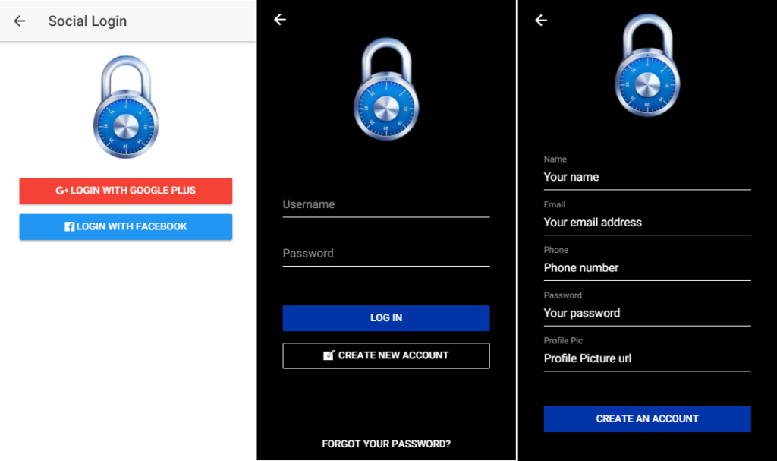Screen dimensions: 777x461
Task: Focus the Password field on login screen
Action: pos(386,254)
